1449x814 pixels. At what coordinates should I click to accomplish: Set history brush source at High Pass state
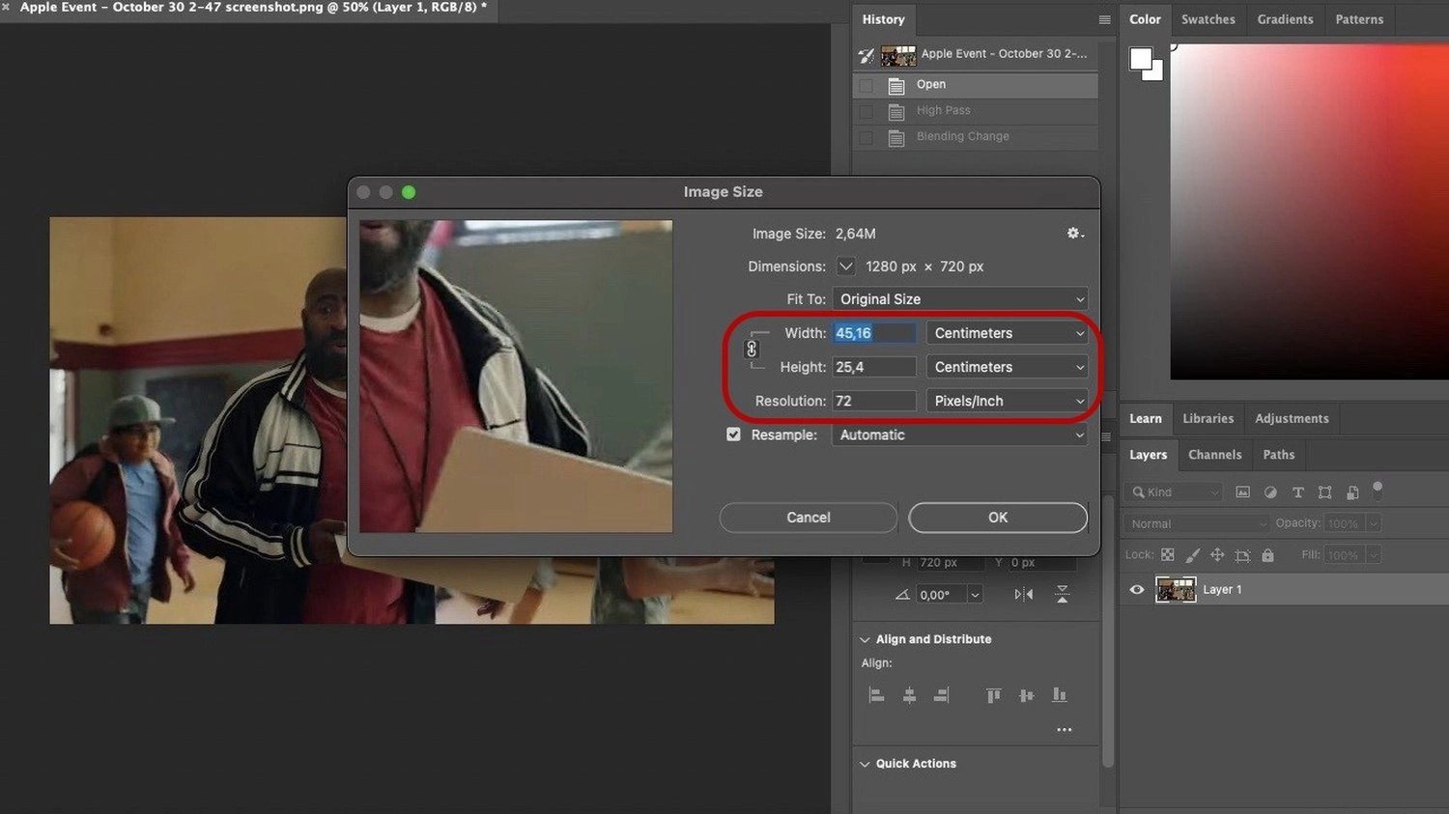(866, 111)
